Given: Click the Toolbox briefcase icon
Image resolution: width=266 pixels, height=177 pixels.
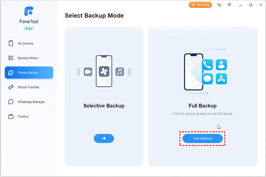Looking at the screenshot, I should 11,116.
